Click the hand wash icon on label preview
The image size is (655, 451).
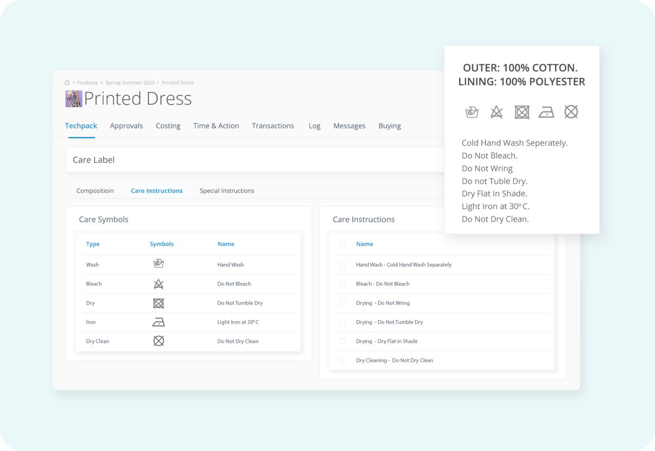point(471,112)
